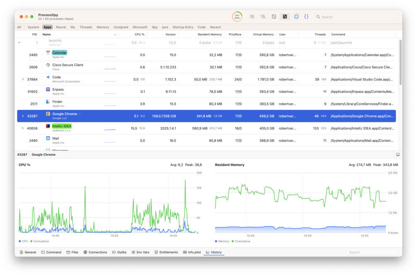
Task: Click the process list vertical scrollbar
Action: (x=400, y=63)
